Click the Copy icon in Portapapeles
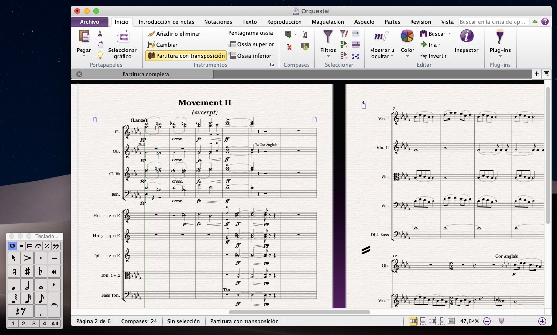Screen dimensions: 557x335 point(100,44)
